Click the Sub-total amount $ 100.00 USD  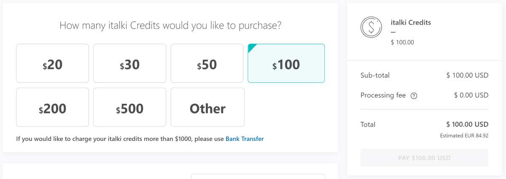(467, 76)
